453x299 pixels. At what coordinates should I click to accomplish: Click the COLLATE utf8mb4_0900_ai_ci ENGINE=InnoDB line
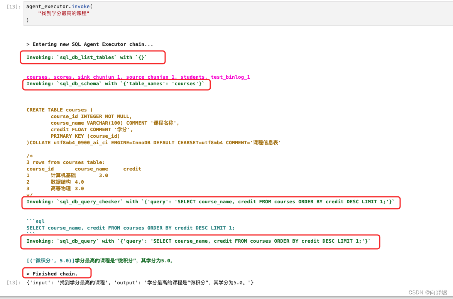[154, 143]
